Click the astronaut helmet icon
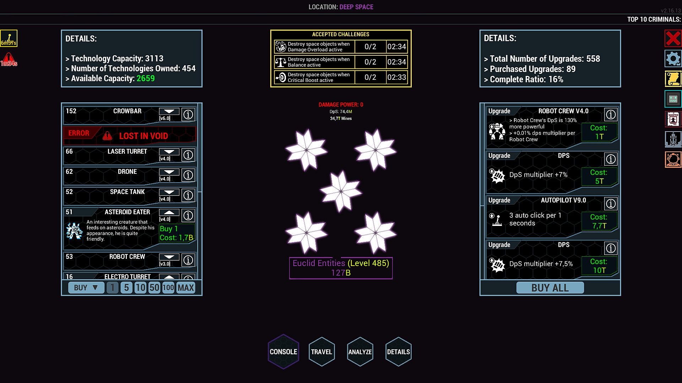 (x=673, y=160)
